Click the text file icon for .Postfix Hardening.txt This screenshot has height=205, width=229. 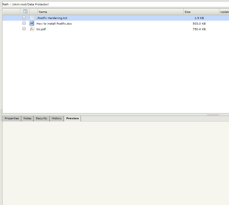[x=32, y=18]
